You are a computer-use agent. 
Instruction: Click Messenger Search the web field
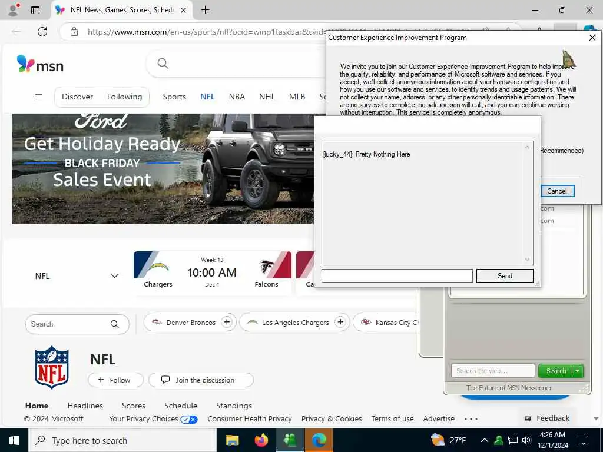tap(493, 371)
